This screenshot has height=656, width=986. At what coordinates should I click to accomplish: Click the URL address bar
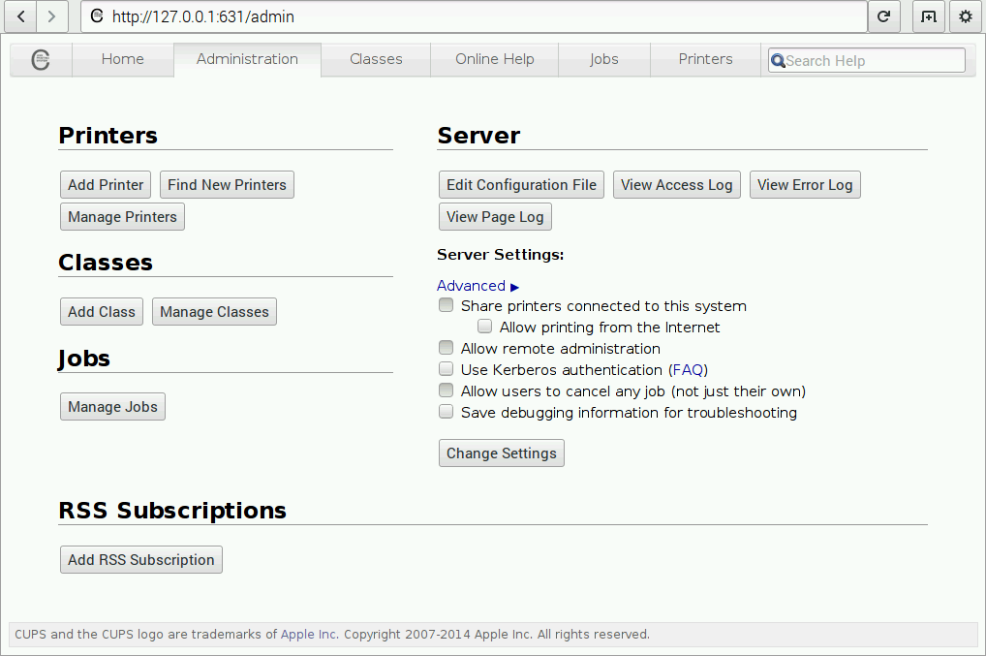(x=475, y=16)
